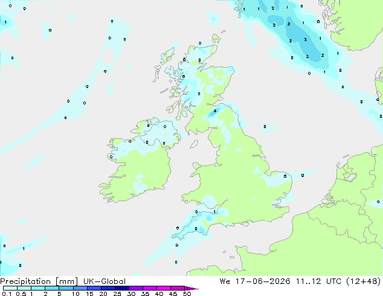Select the 5–10 mm legend color swatch
Screen dimensions: 383x296
(66, 288)
